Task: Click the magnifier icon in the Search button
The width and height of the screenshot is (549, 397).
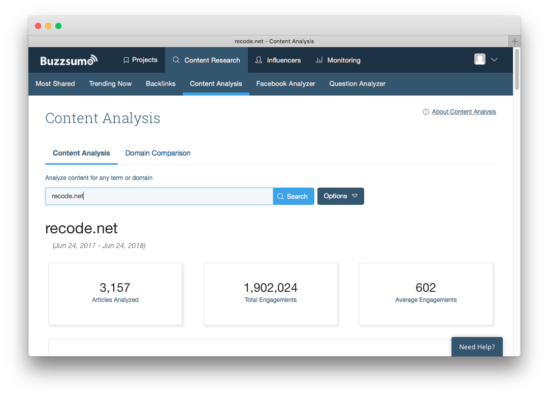Action: tap(280, 197)
